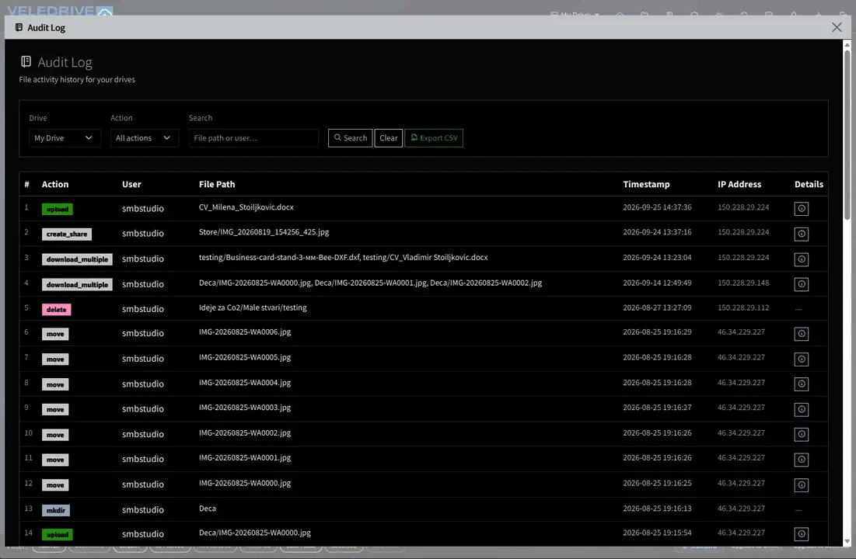Screen dimensions: 856x559
Task: Show details for IMG-20260825-WA0005.jpg move
Action: click(801, 359)
